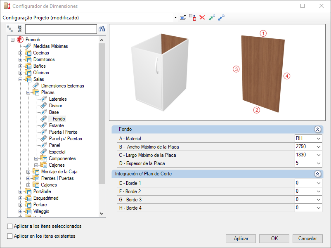Click the Laterales tag icon
This screenshot has width=331, height=248.
click(x=44, y=99)
